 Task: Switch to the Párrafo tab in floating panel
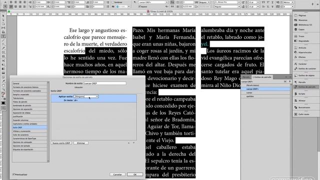coord(246,77)
